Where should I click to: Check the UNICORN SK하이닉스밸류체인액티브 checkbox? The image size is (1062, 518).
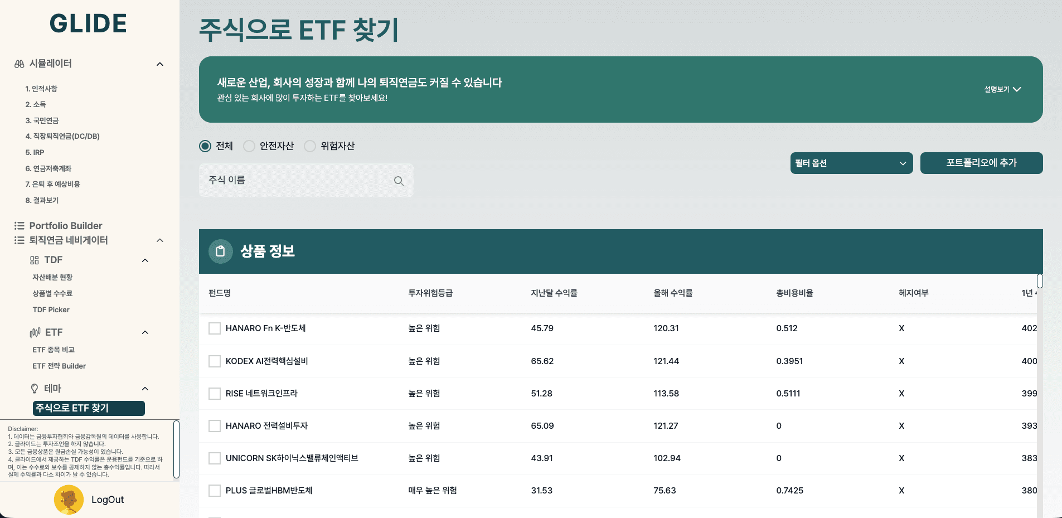215,458
